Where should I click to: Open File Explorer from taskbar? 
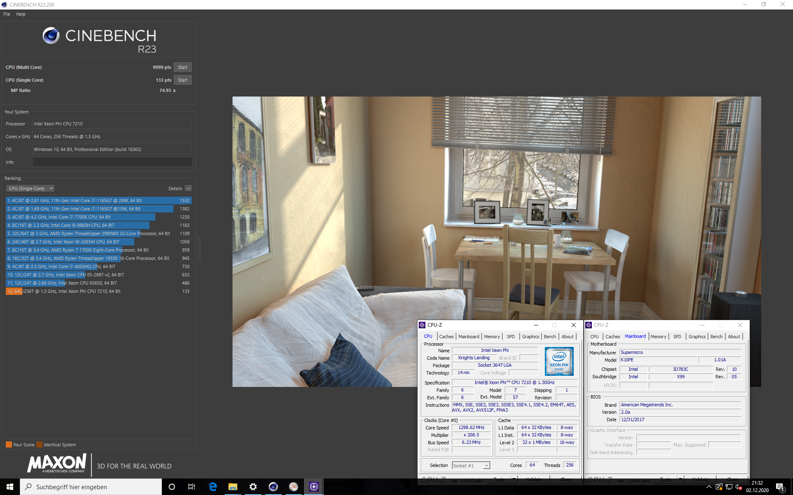233,487
